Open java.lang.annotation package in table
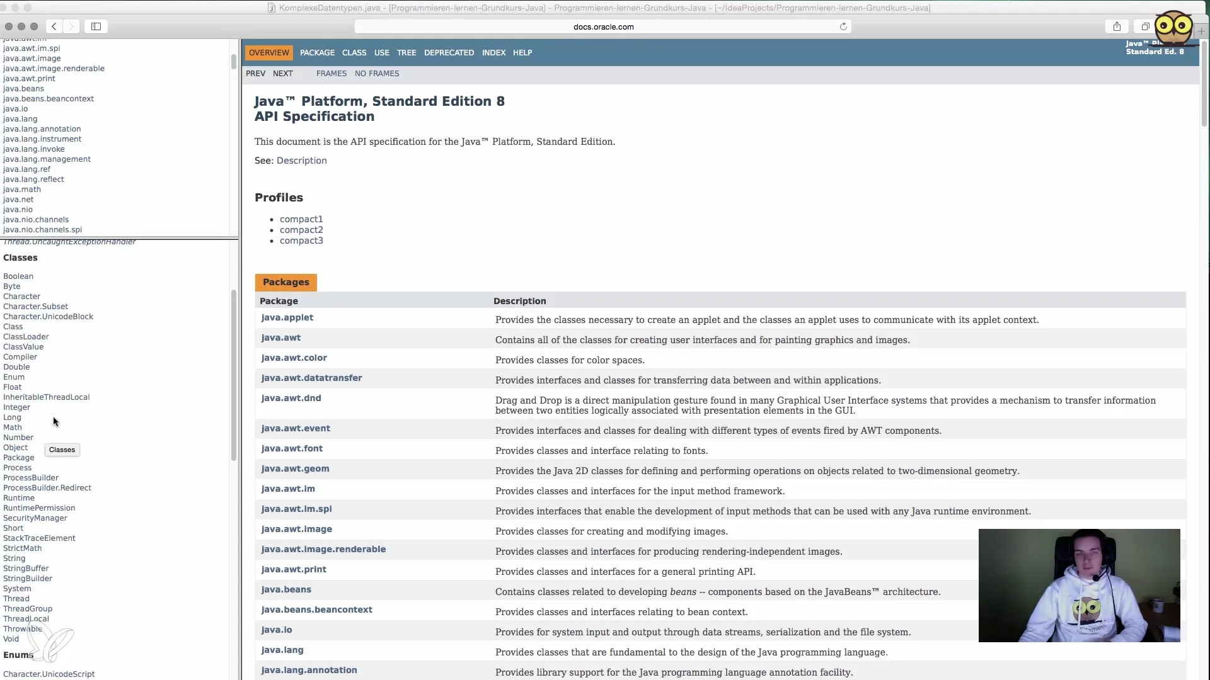This screenshot has width=1210, height=680. coord(309,671)
